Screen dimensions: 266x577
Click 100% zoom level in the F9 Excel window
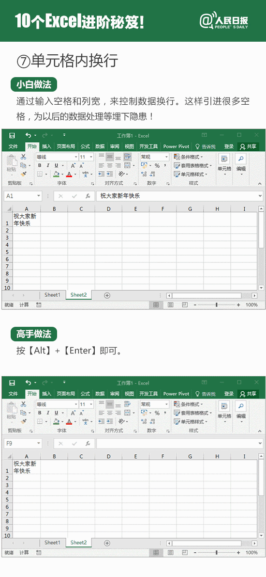[251, 552]
